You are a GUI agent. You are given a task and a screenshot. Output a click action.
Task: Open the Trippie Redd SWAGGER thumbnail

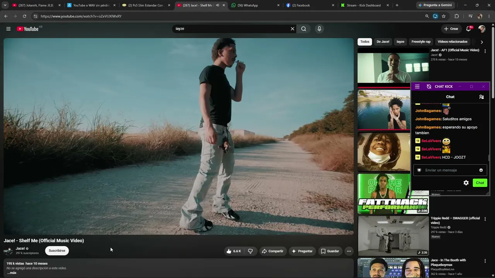(393, 236)
